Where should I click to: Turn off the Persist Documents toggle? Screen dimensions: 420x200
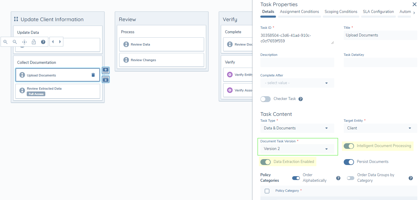[349, 162]
